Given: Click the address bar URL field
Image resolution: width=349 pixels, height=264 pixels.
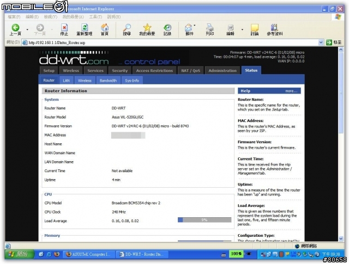Looking at the screenshot, I should (170, 42).
